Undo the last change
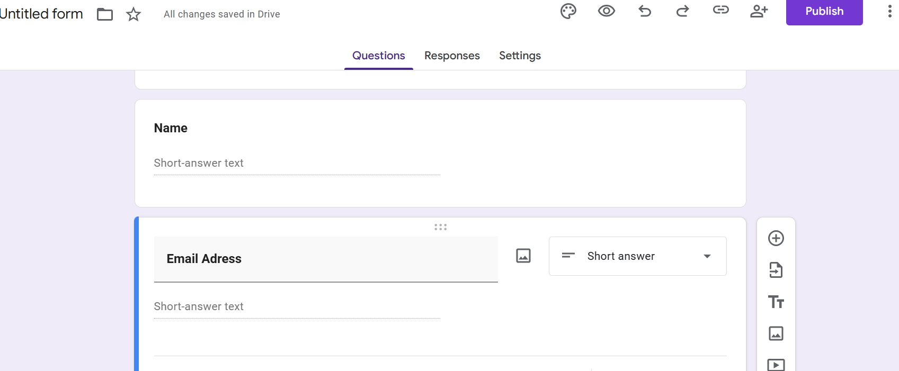Viewport: 899px width, 371px height. (645, 11)
